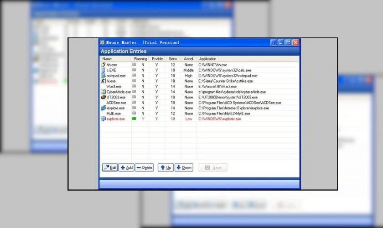
Task: Move entry with the Down button
Action: tap(184, 167)
